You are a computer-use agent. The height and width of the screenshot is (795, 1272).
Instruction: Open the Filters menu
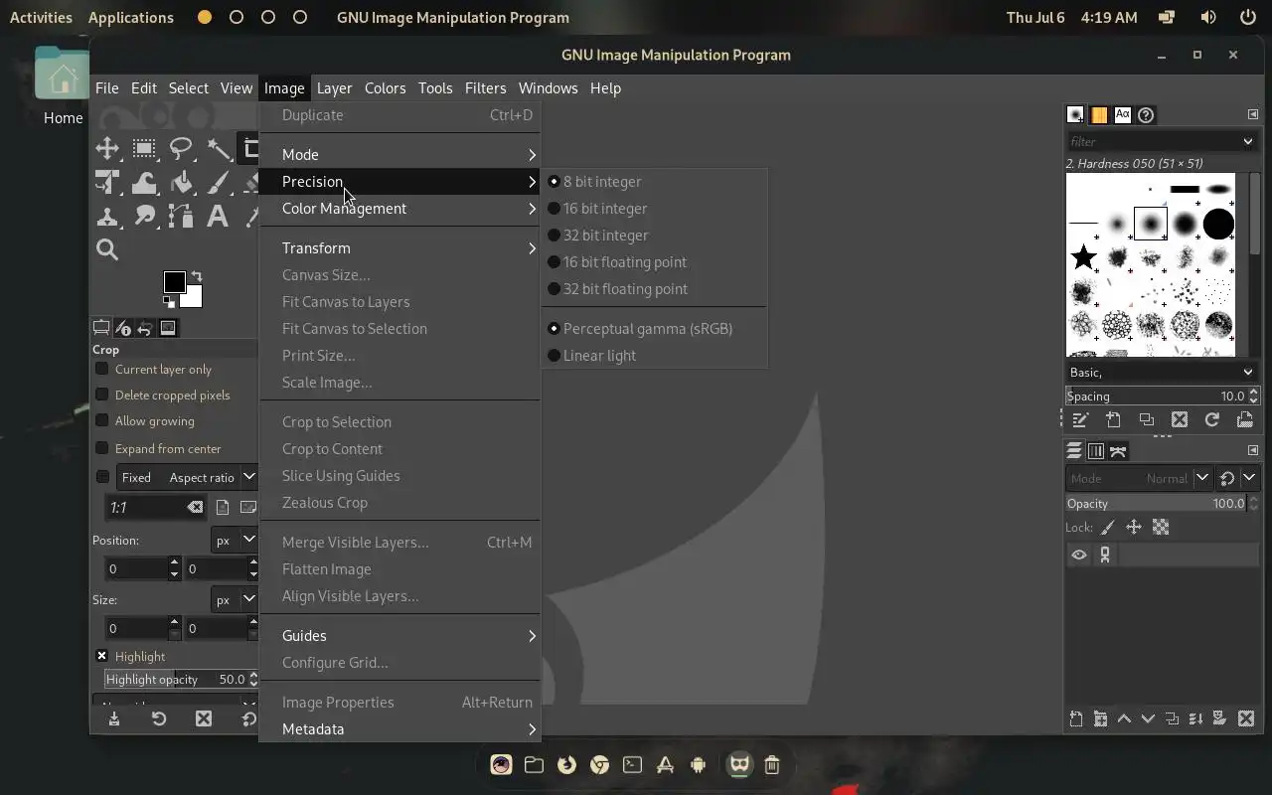(485, 88)
